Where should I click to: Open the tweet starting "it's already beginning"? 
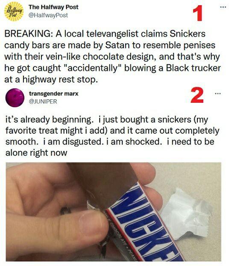point(112,136)
